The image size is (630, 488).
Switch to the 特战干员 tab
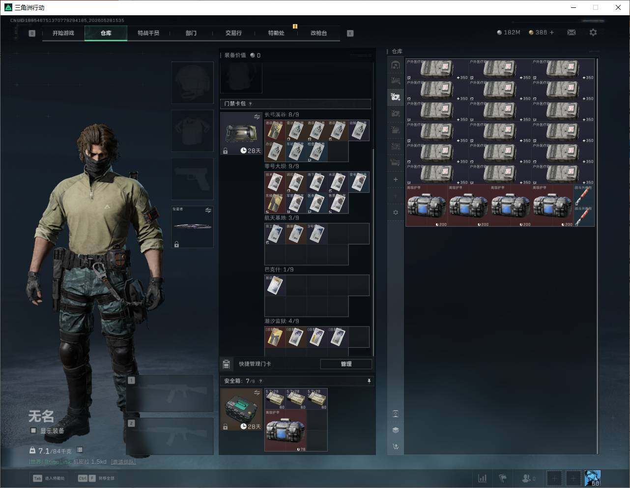(x=148, y=33)
